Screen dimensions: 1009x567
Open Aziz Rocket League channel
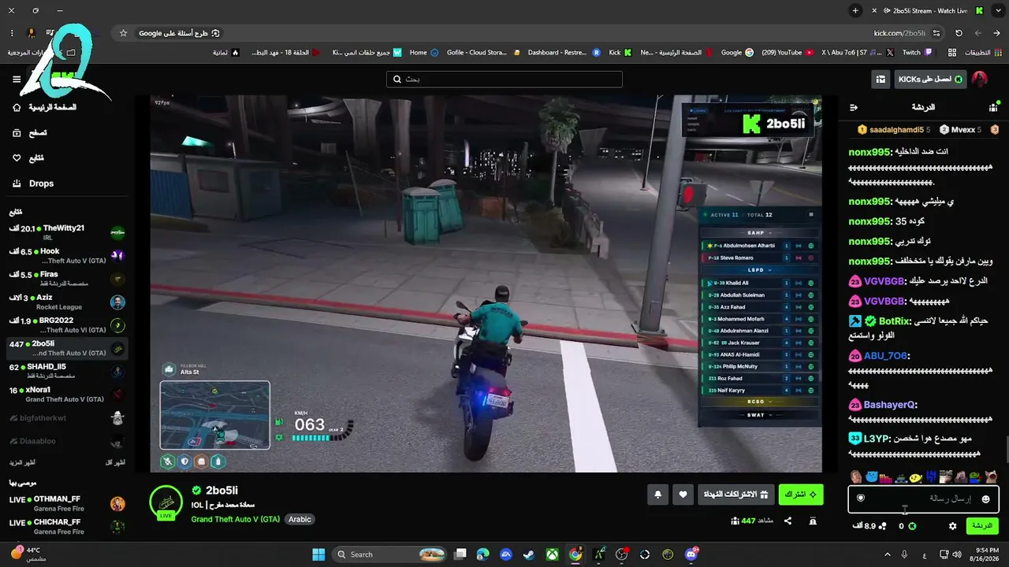coord(67,302)
